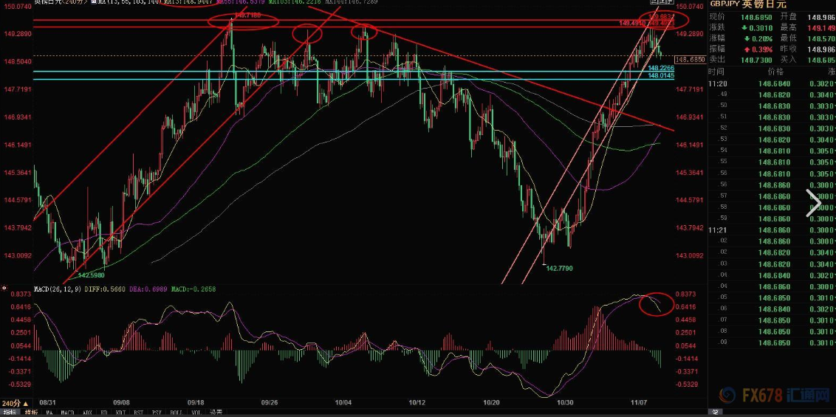Select the MA indicator tab

pos(49,413)
